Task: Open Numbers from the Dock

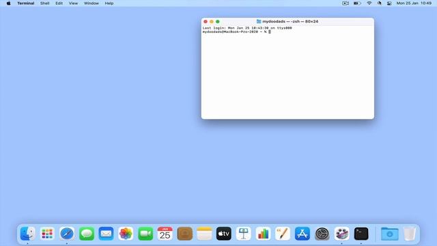Action: click(x=263, y=234)
